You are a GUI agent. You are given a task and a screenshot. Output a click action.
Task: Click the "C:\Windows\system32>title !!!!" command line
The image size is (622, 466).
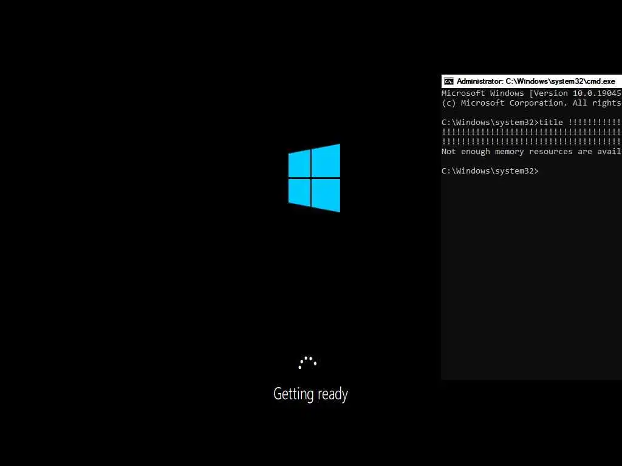[x=531, y=123]
